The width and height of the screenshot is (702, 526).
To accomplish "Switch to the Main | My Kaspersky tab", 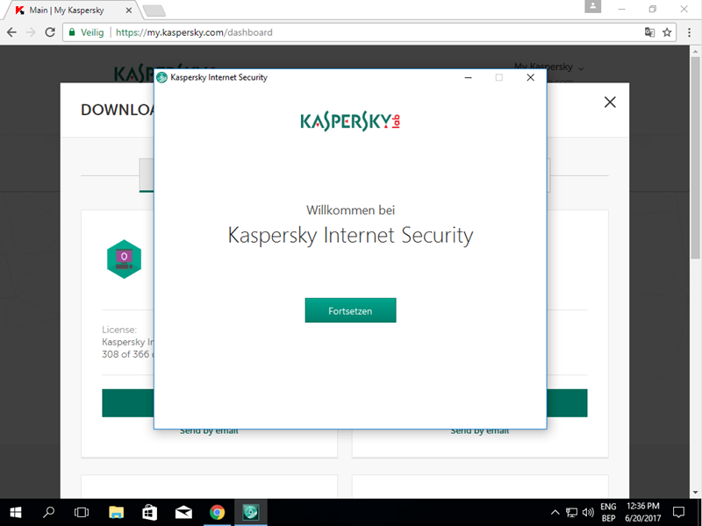I will pos(72,10).
